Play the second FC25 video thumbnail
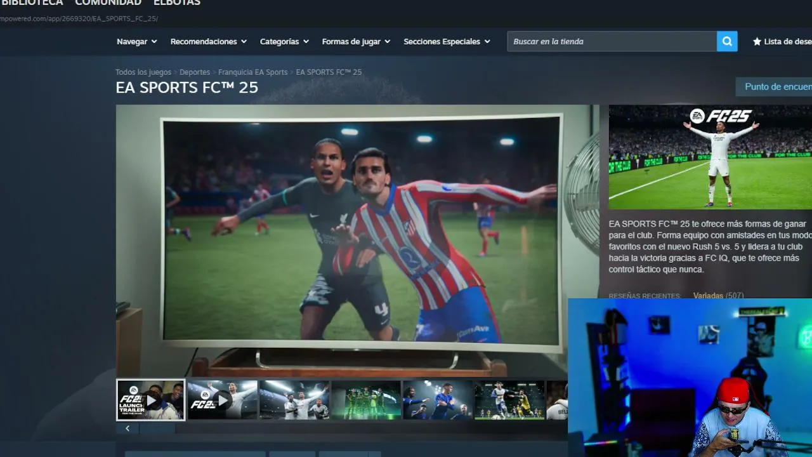The height and width of the screenshot is (457, 812). click(223, 401)
